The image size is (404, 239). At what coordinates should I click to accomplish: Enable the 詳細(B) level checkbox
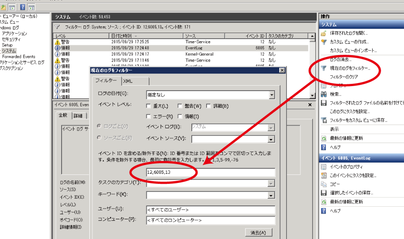(208, 106)
